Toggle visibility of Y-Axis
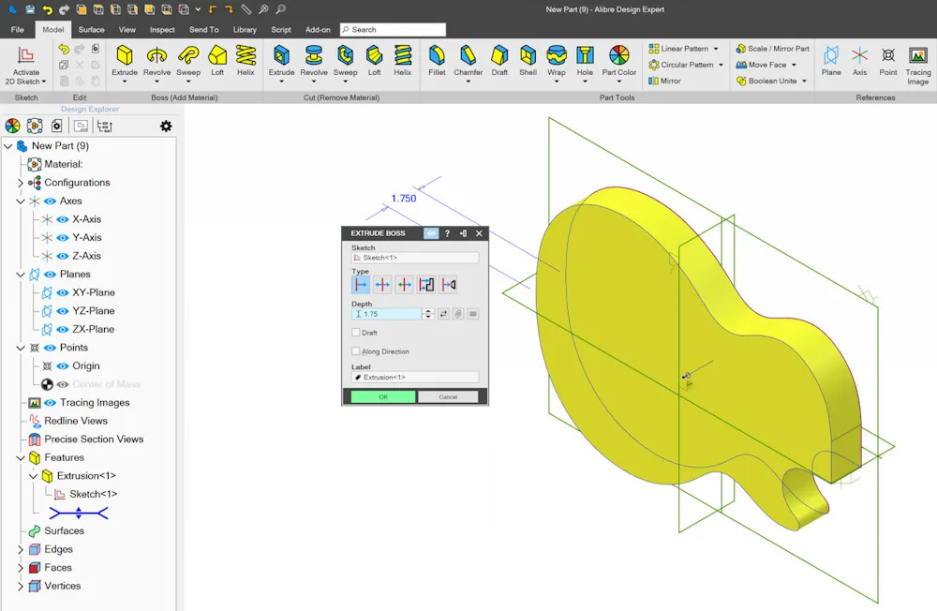This screenshot has width=937, height=611. click(63, 237)
